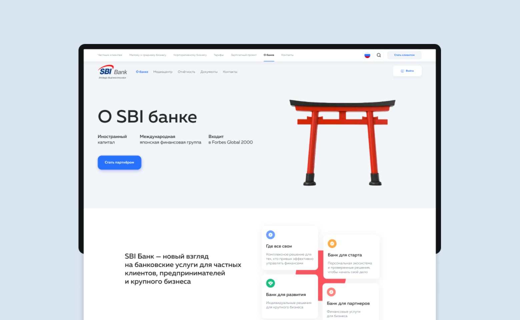The width and height of the screenshot is (520, 320).
Task: Click the SBI Bank logo
Action: tap(113, 72)
